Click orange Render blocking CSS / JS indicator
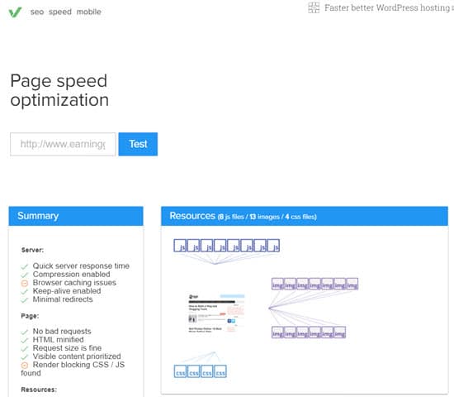The width and height of the screenshot is (454, 397). (x=25, y=366)
